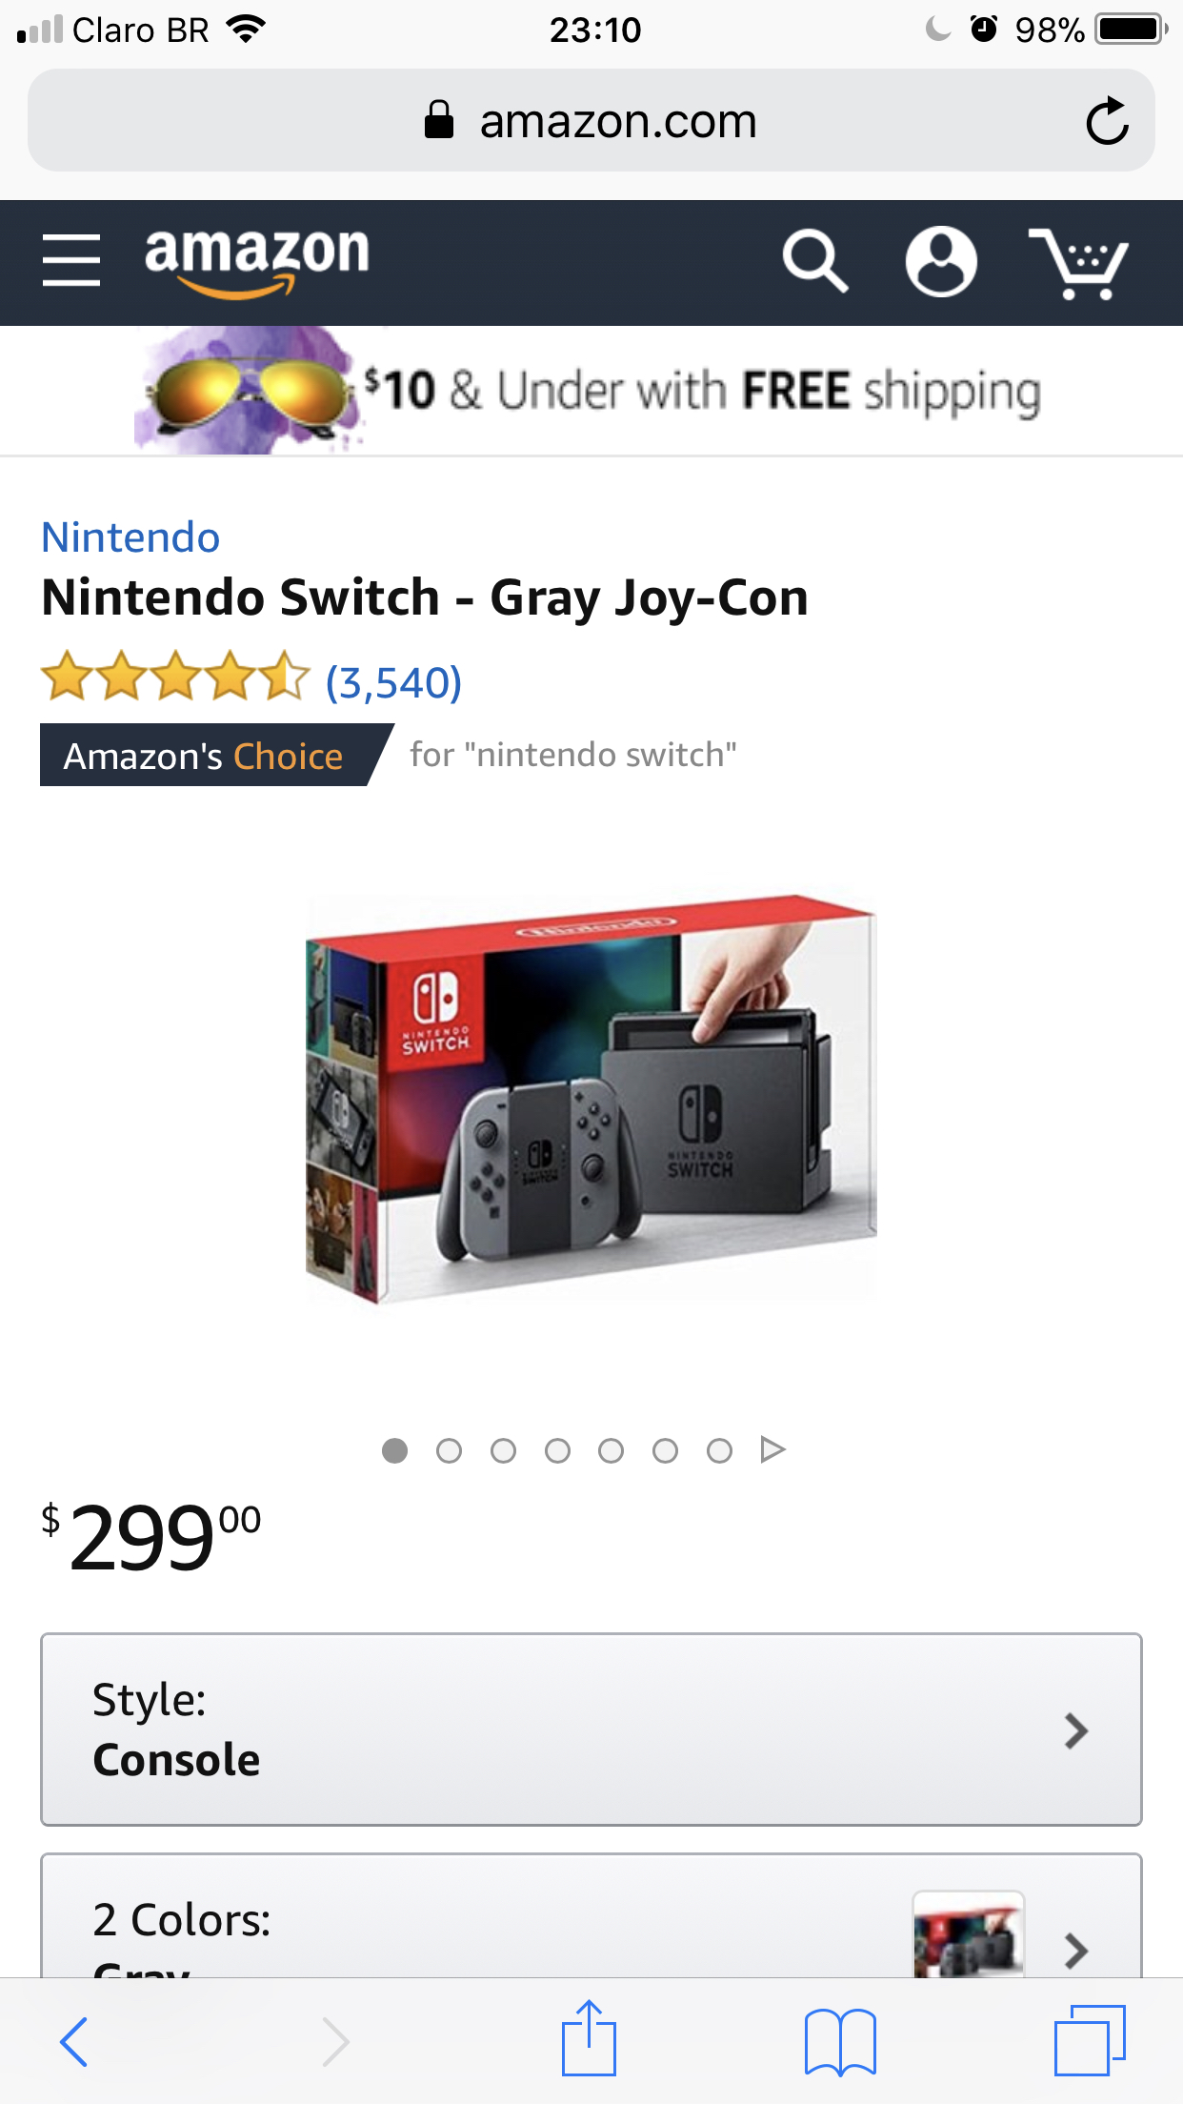Tap the Nintendo Switch product image
The height and width of the screenshot is (2104, 1183).
(591, 1096)
